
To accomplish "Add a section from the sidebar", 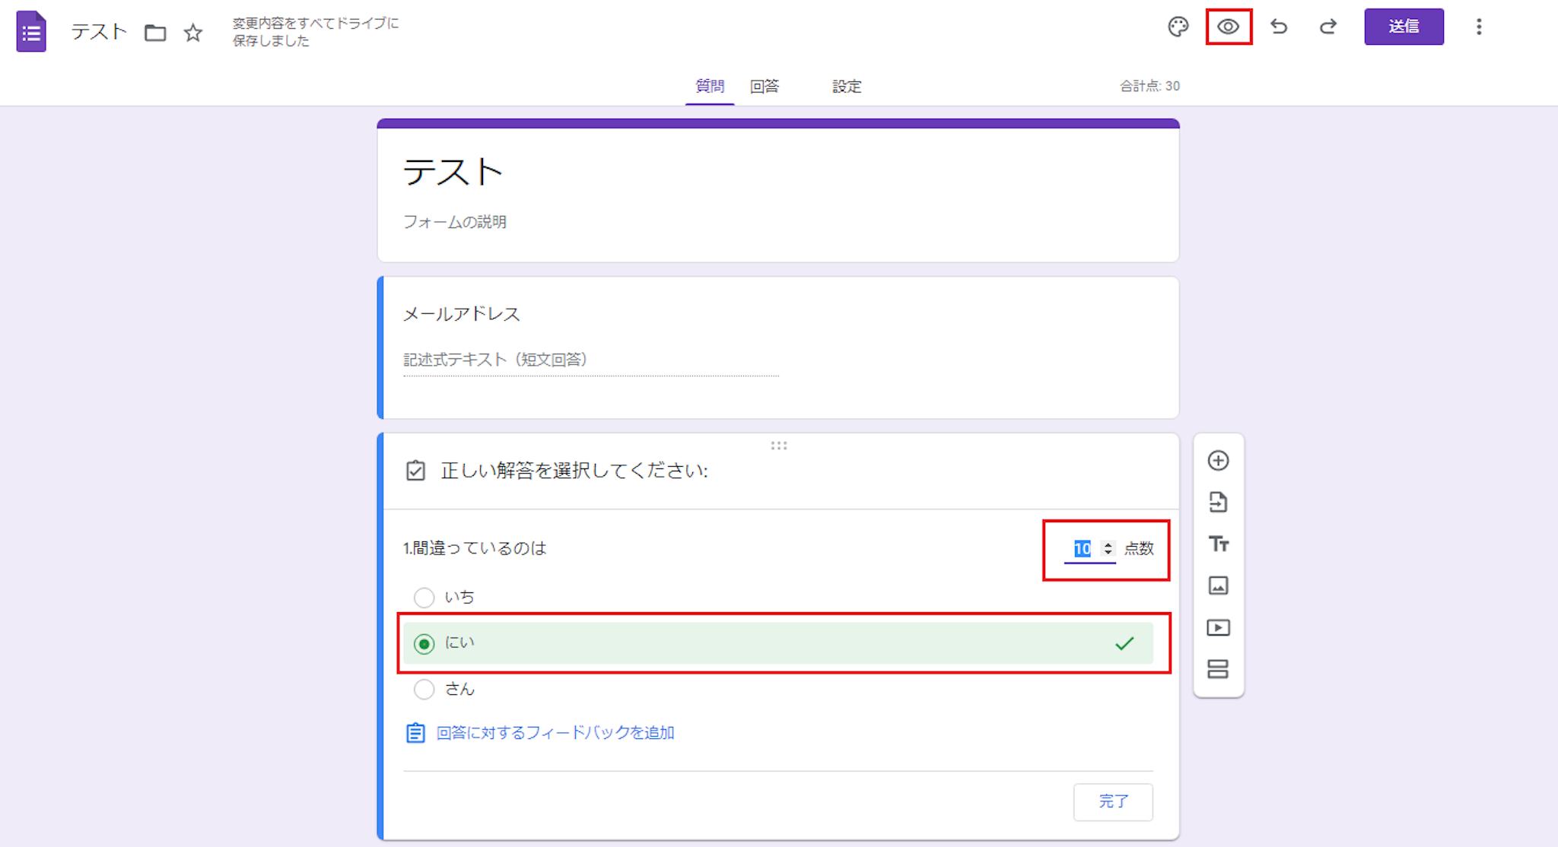I will pos(1218,669).
